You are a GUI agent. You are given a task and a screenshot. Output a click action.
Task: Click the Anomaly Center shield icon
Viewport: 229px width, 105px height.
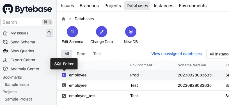coord(5,69)
